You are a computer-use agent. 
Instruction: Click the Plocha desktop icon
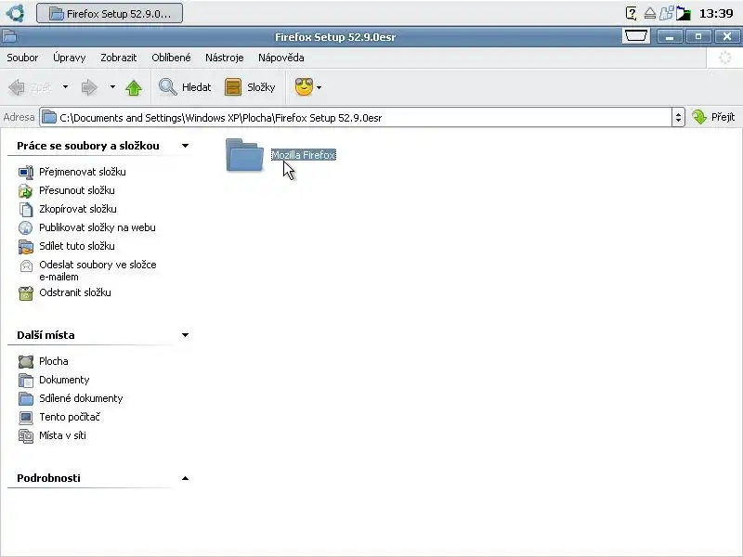26,362
